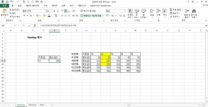Open the File tab

click(4, 6)
